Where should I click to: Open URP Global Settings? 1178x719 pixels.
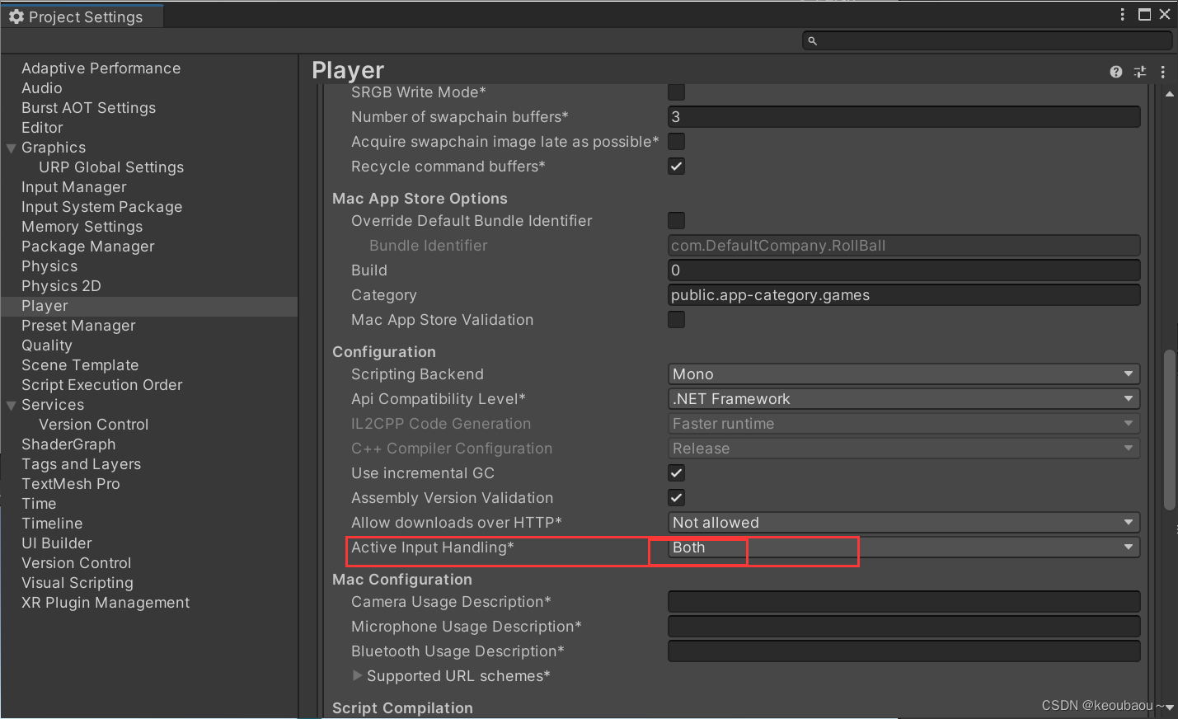pos(110,167)
